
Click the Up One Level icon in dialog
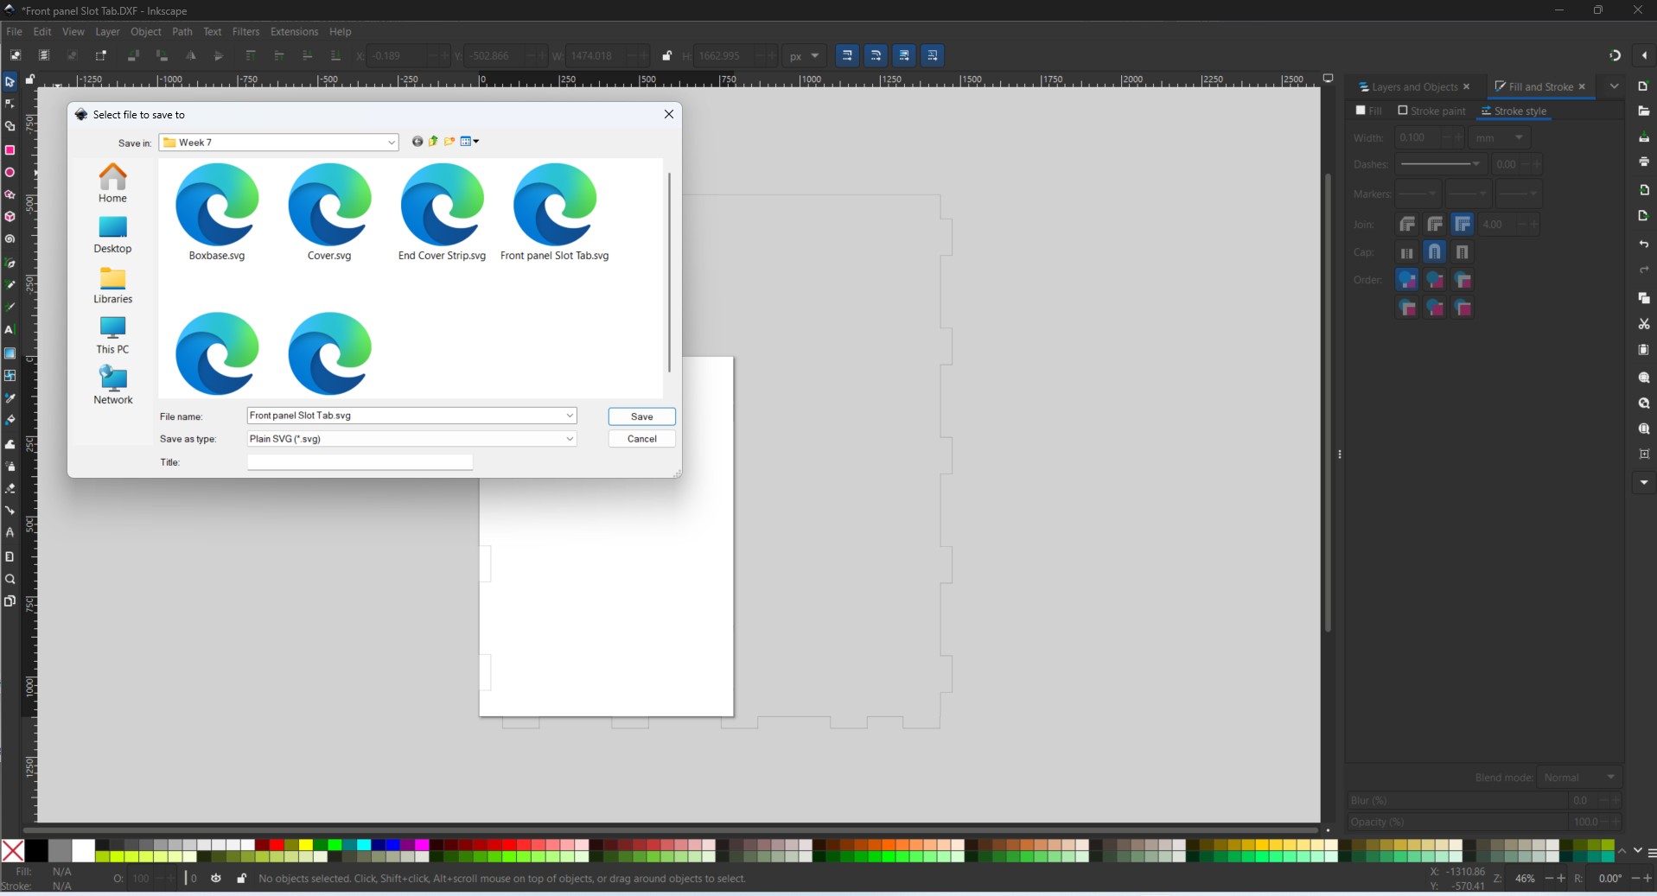click(x=434, y=142)
